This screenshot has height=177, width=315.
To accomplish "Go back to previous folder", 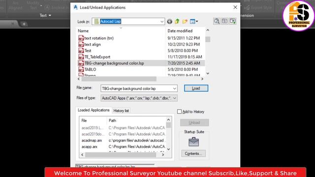I will pos(169,22).
